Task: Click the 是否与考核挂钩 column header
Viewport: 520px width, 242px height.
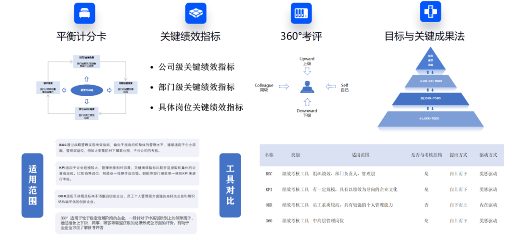Action: pyautogui.click(x=427, y=155)
